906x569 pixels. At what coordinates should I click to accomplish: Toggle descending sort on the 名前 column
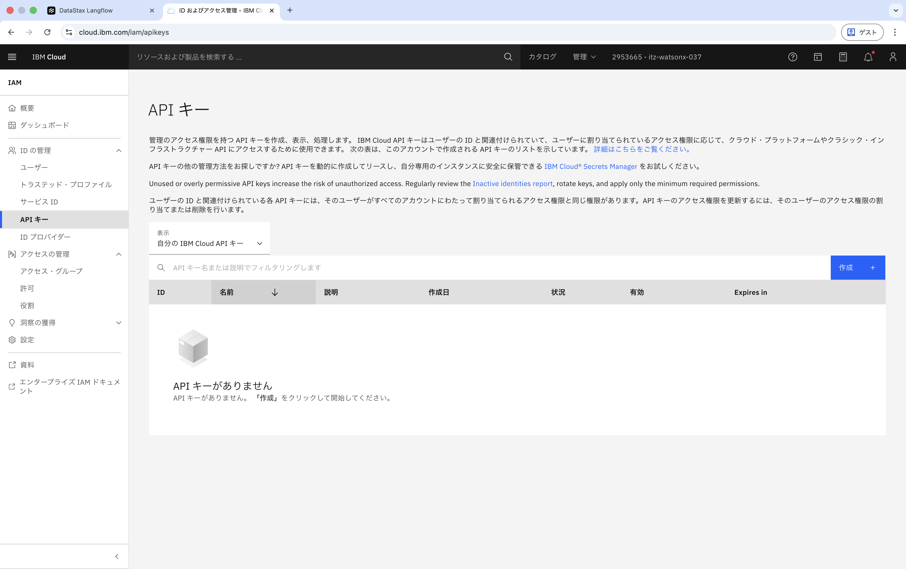point(275,292)
